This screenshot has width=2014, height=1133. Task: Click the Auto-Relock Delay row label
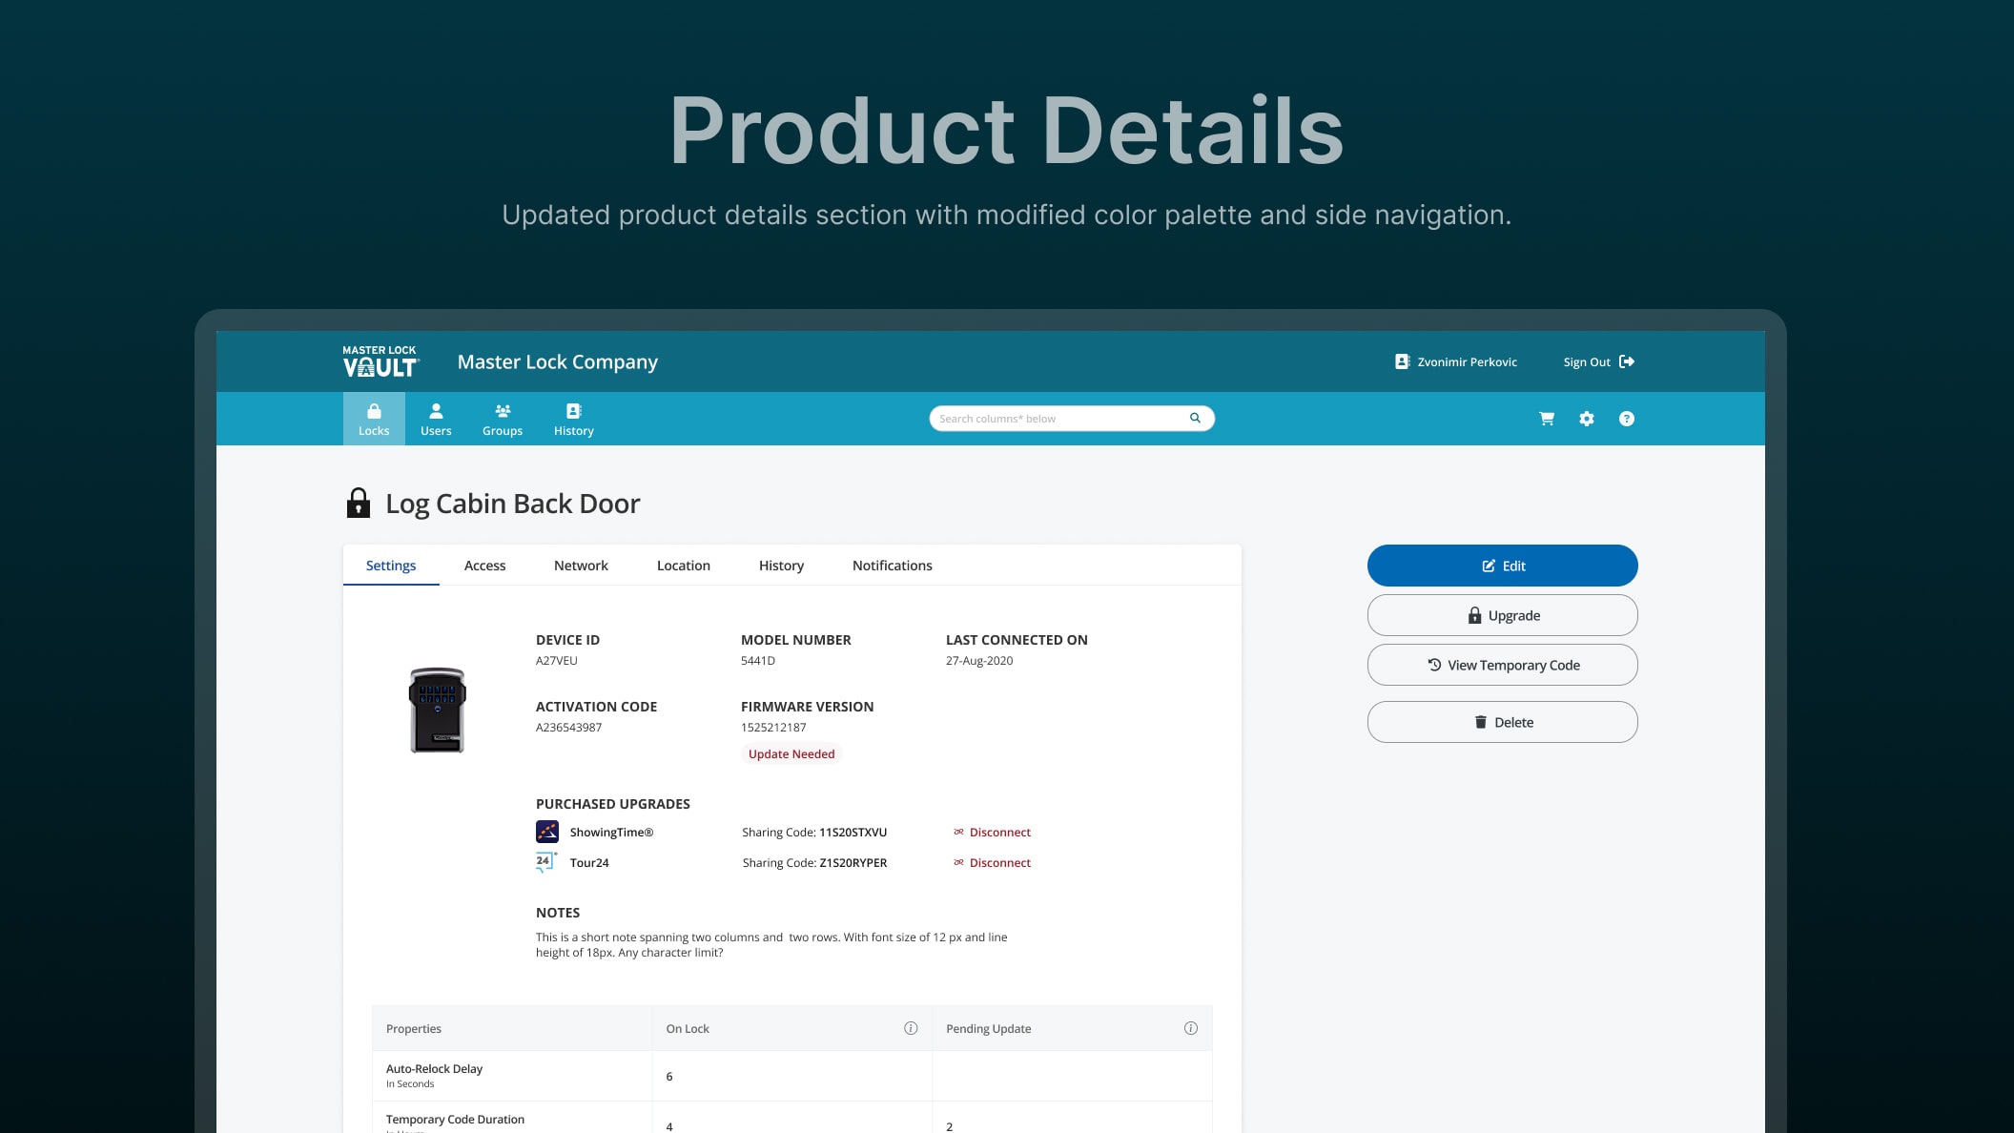[434, 1069]
